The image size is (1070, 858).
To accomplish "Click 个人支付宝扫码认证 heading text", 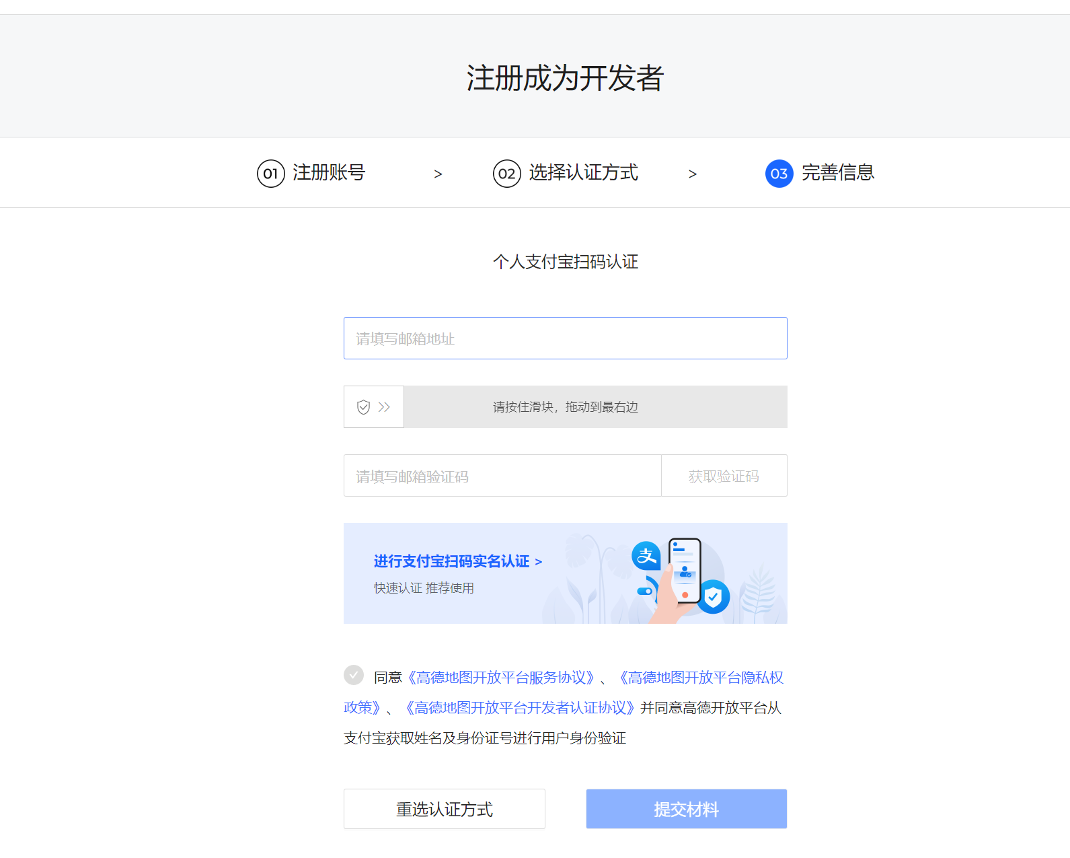I will 566,262.
